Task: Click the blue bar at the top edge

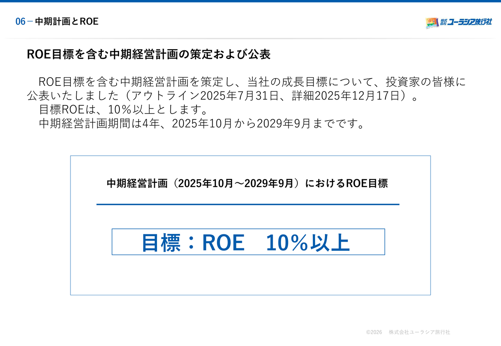Action: [250, 1]
